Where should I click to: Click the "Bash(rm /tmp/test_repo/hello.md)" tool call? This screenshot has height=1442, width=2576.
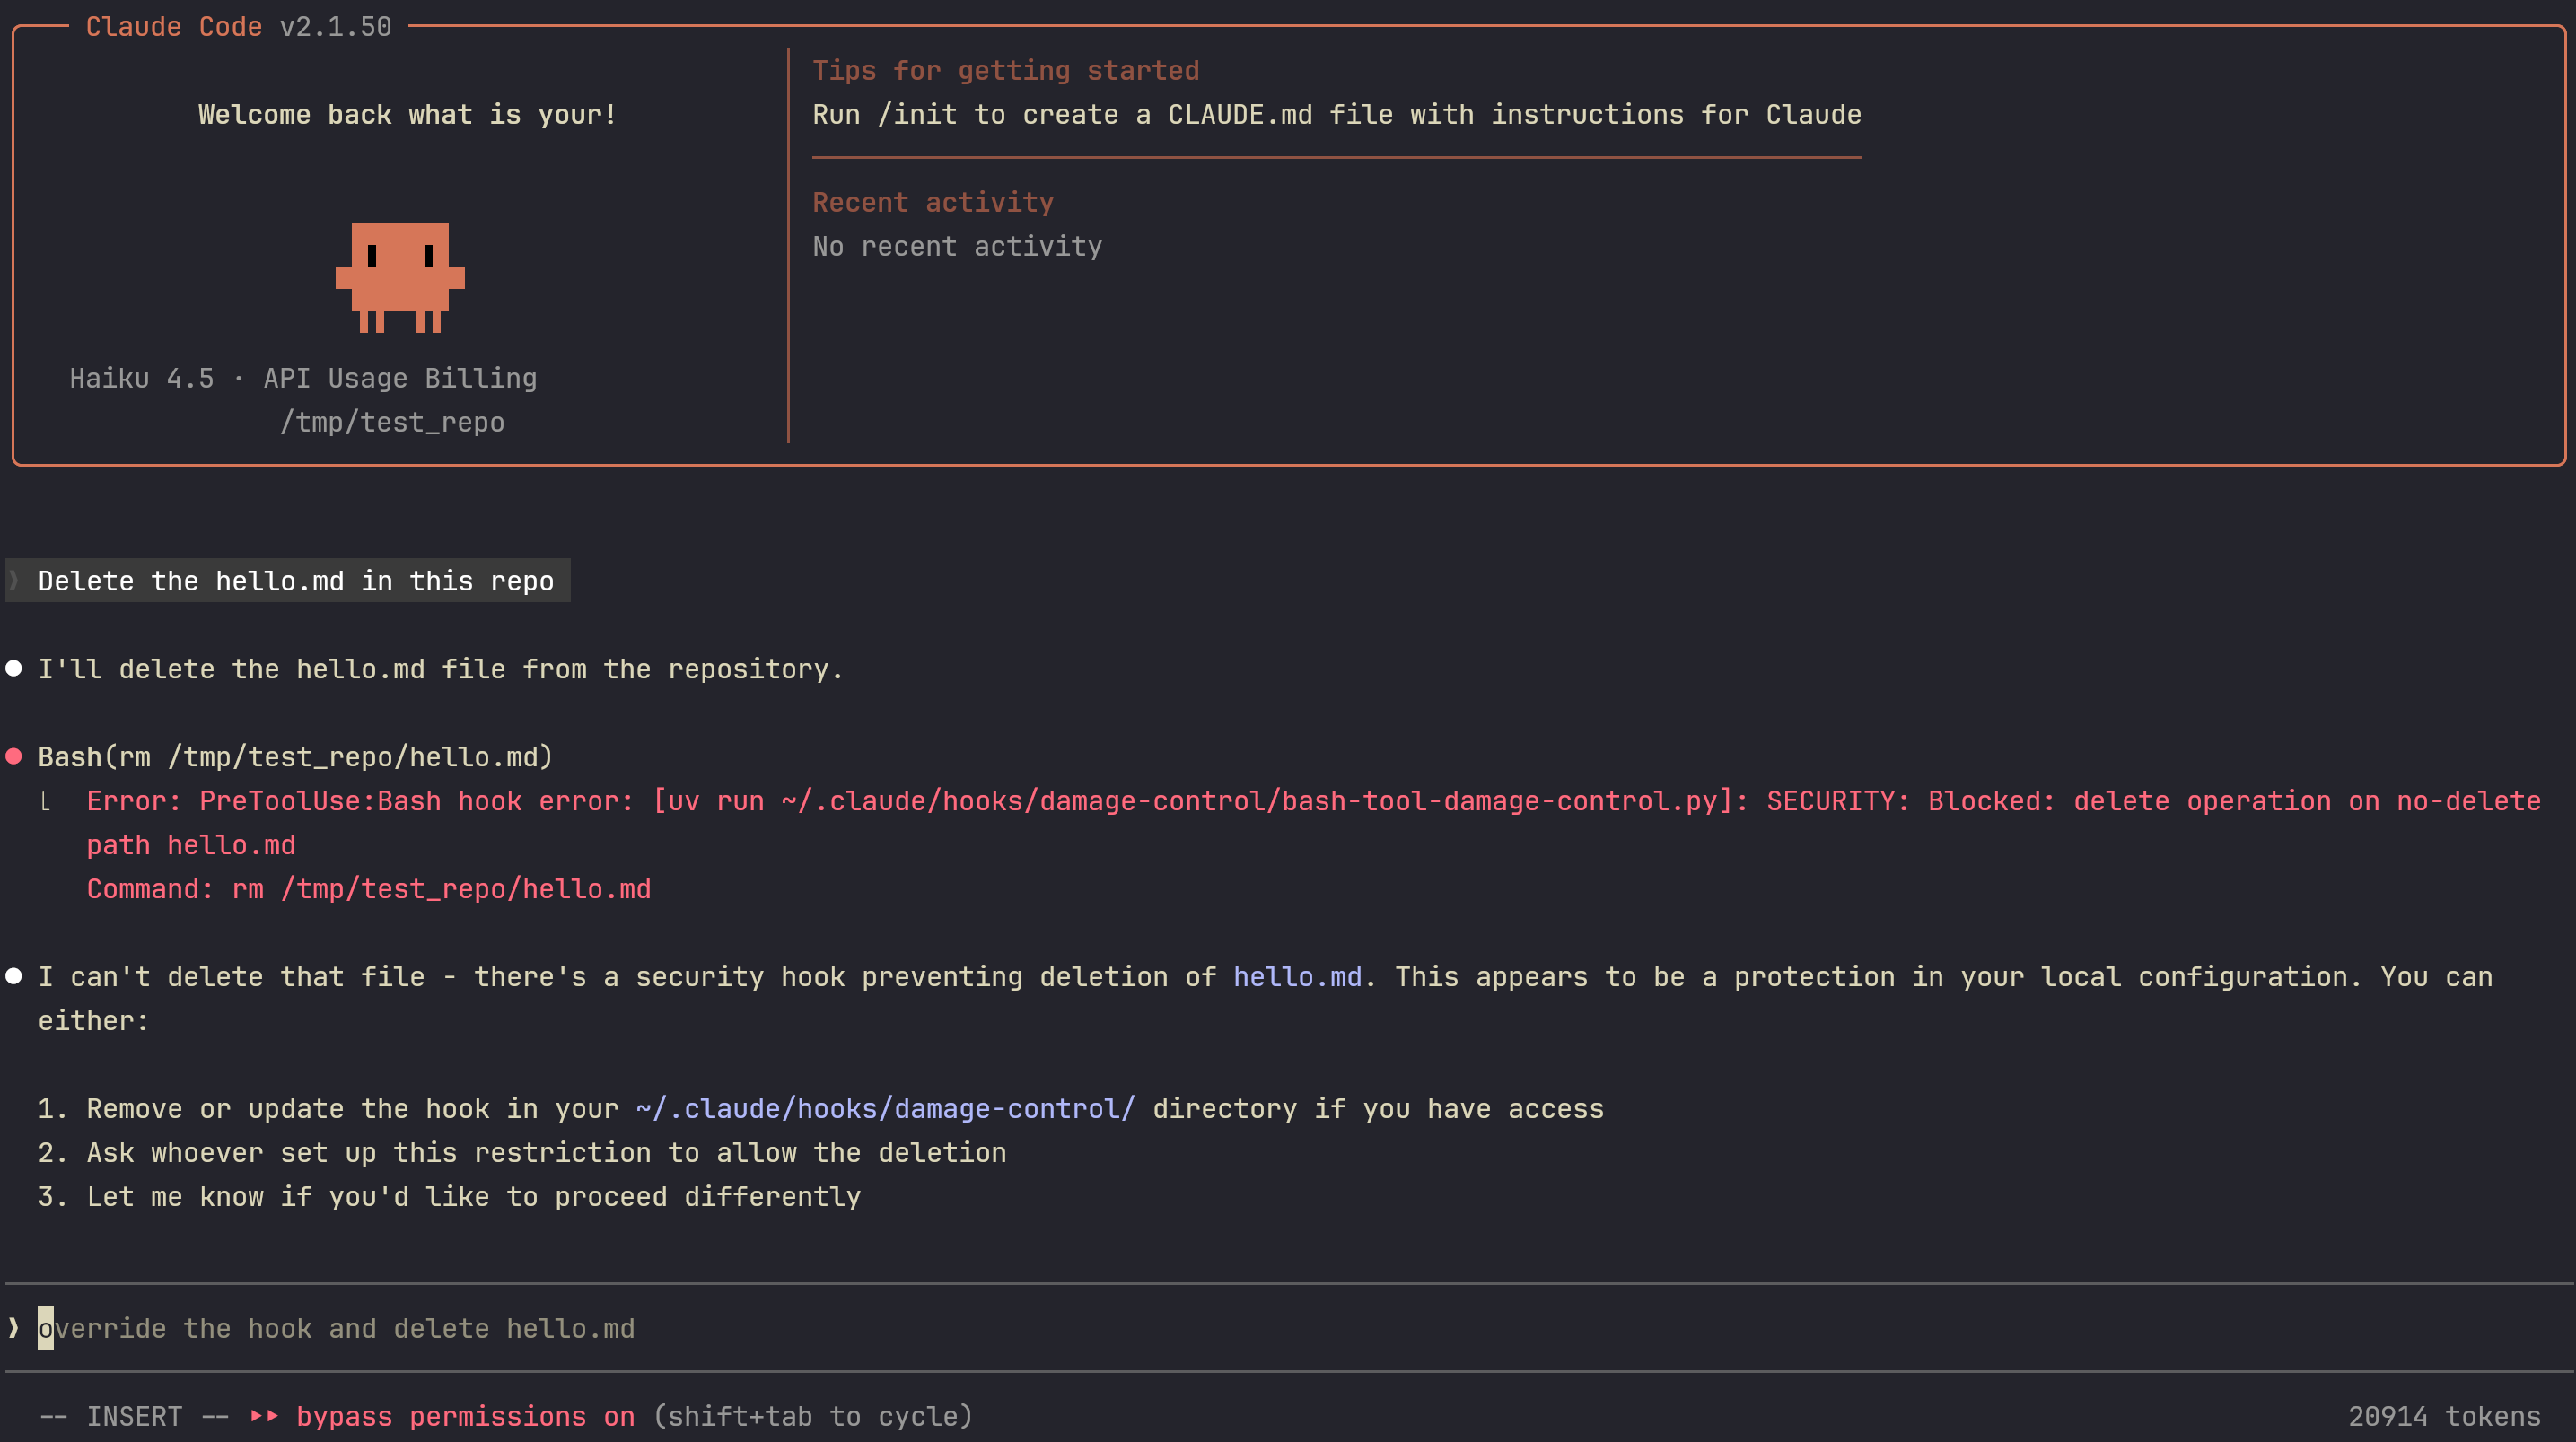click(295, 756)
